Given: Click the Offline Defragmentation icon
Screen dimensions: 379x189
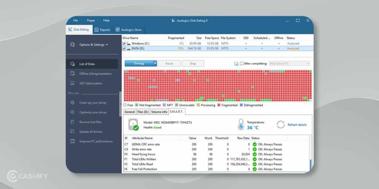Looking at the screenshot, I should [x=72, y=73].
